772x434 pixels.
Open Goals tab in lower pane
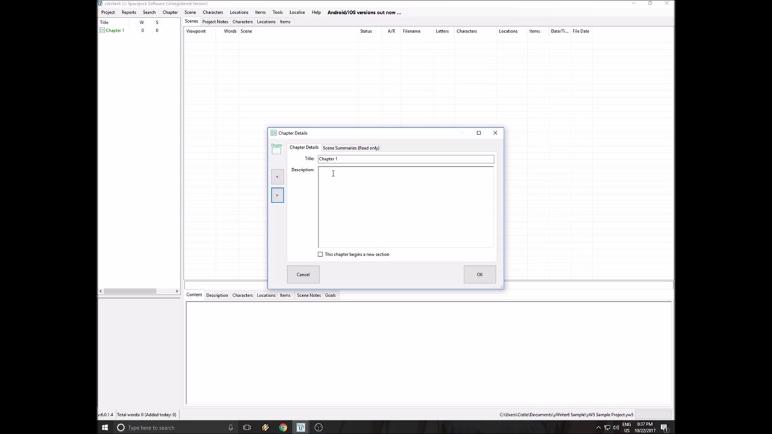pyautogui.click(x=331, y=295)
